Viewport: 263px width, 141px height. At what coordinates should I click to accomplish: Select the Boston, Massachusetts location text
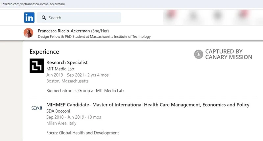[x=67, y=81]
